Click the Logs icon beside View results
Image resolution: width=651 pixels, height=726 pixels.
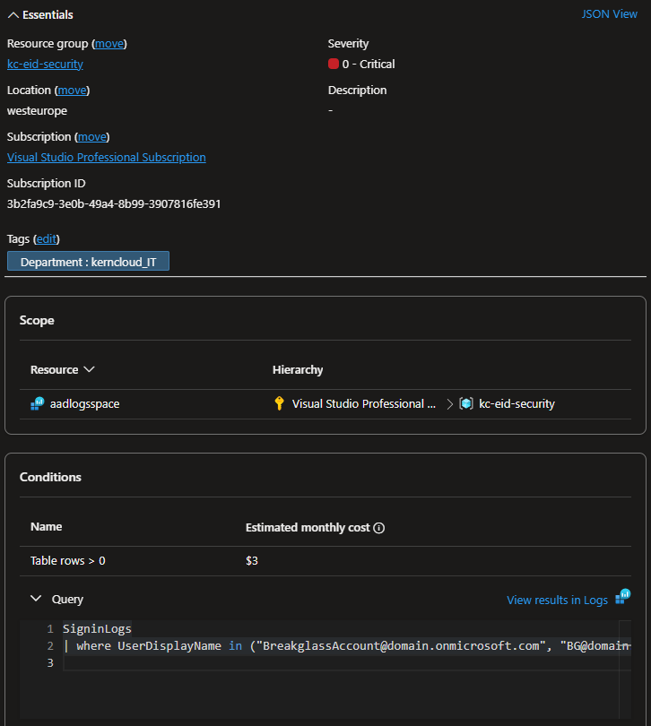coord(623,597)
